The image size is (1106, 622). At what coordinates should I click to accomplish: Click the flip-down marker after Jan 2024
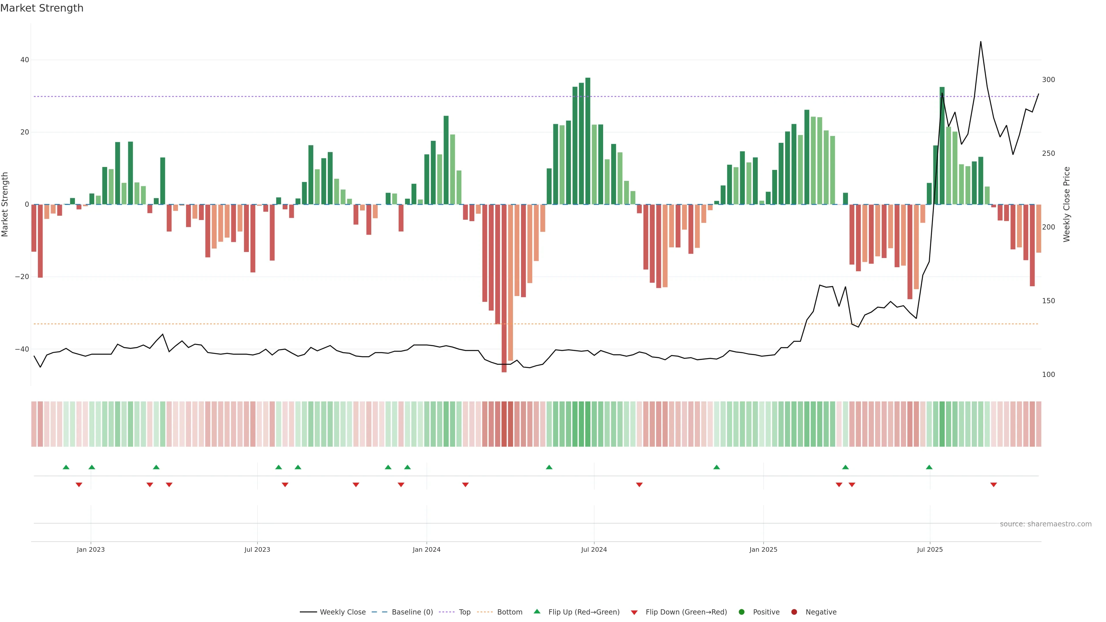[x=465, y=485]
